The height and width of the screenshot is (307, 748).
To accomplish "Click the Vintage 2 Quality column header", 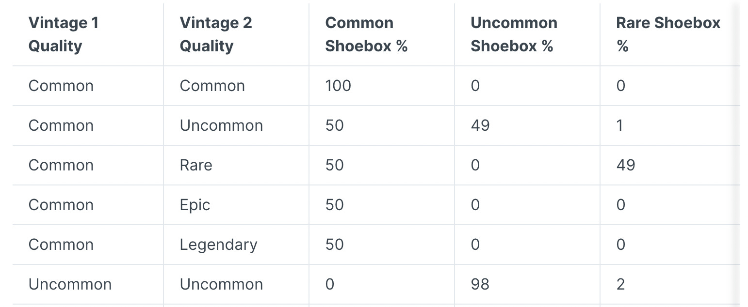I will point(216,34).
